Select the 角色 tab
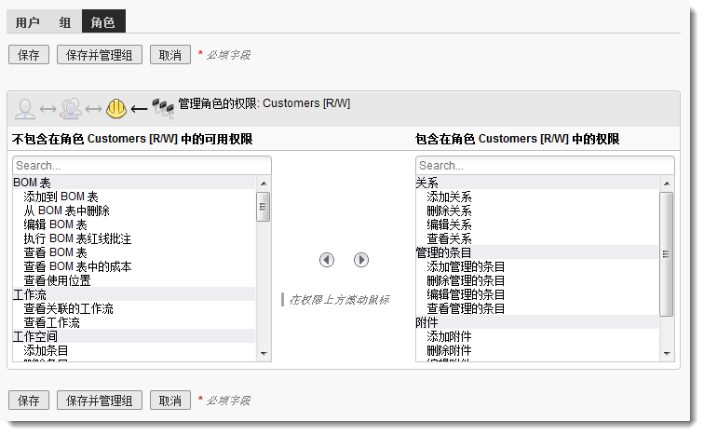The width and height of the screenshot is (704, 435). [103, 21]
